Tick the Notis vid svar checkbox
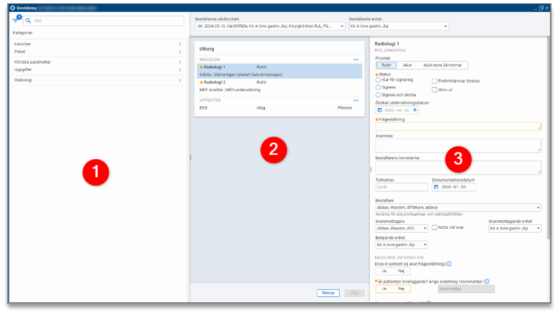Screen dimensions: 560x316 point(434,227)
